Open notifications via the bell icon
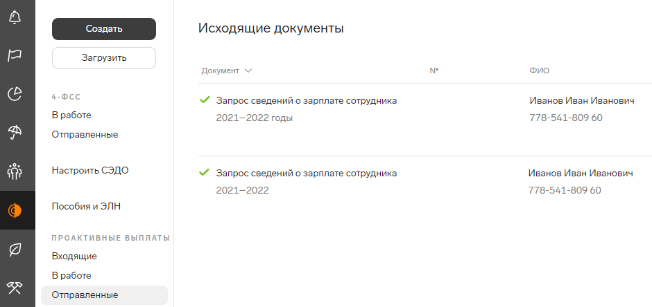 coord(14,18)
